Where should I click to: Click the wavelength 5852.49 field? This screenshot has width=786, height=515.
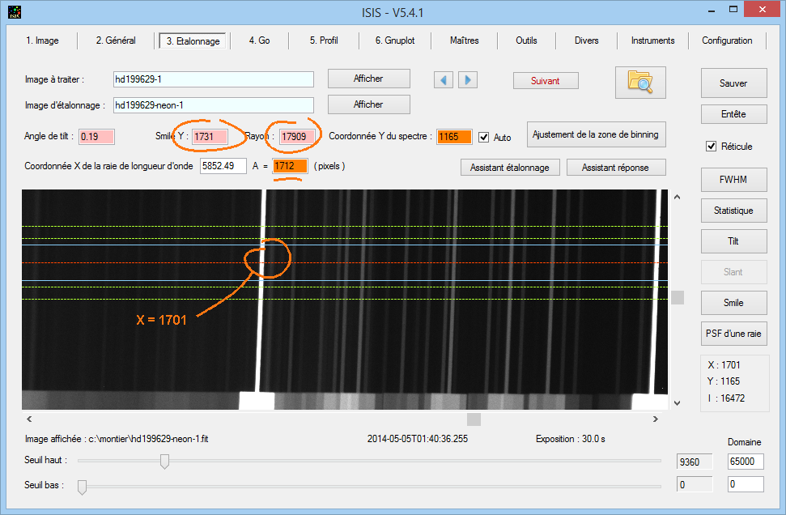click(223, 166)
